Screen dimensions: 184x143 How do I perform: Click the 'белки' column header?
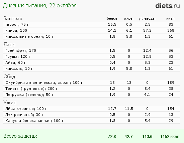coord(112,18)
